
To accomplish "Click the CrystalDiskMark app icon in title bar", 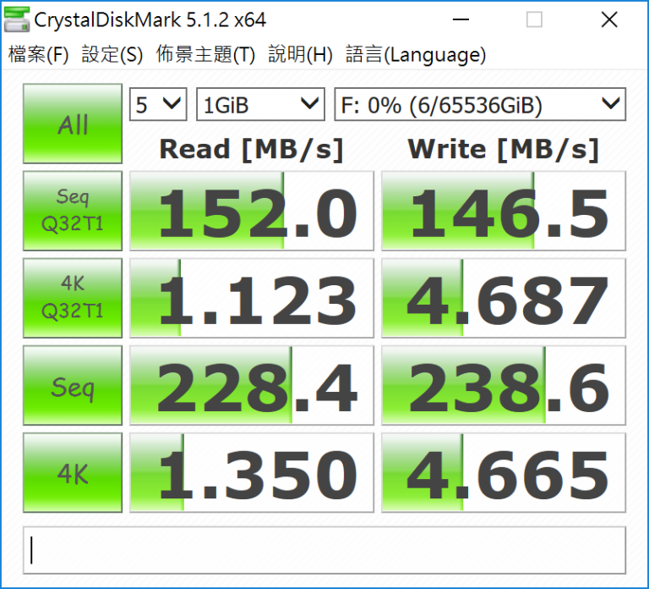I will tap(17, 19).
